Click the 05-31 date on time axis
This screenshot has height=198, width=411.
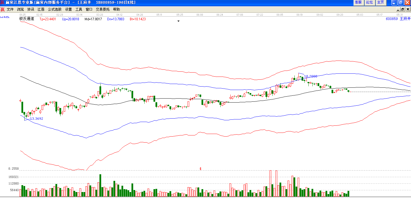[400, 15]
